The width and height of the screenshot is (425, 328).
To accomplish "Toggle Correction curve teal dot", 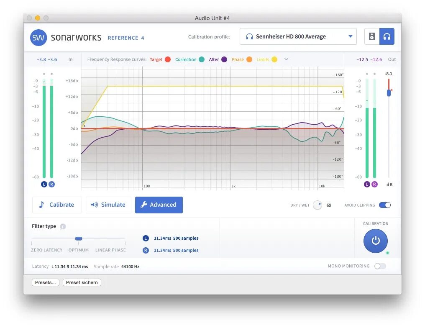I will click(x=201, y=59).
